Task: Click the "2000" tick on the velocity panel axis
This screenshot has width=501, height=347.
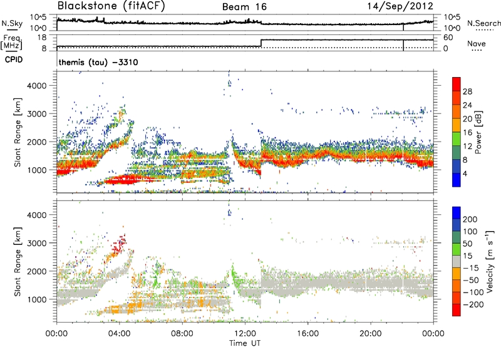Action: tap(37, 271)
